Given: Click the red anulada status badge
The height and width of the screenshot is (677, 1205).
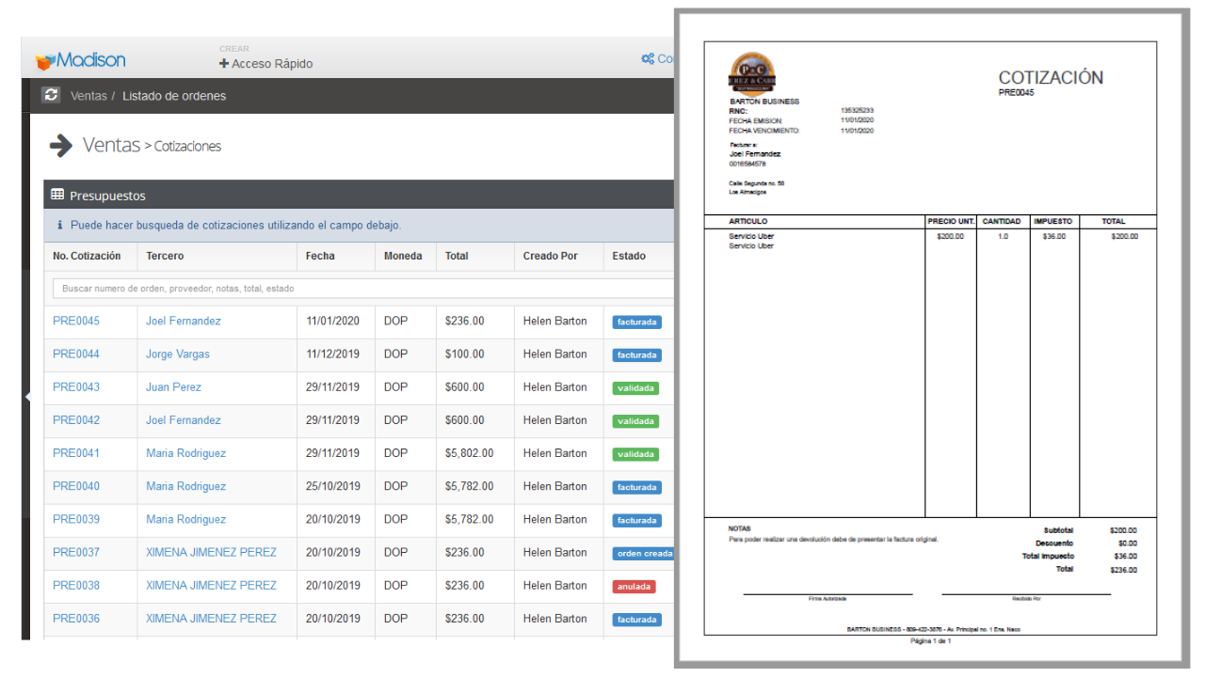Looking at the screenshot, I should tap(634, 586).
